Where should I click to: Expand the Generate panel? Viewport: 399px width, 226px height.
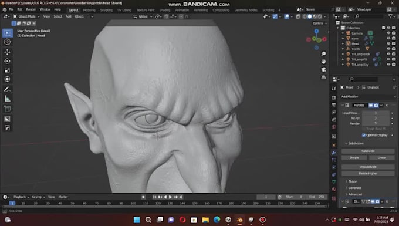click(354, 188)
